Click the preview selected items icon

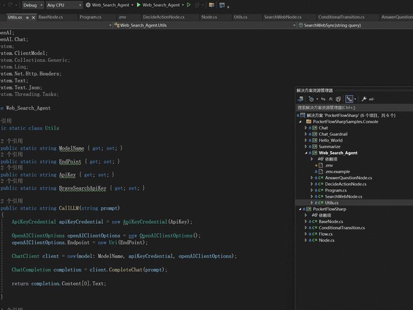pos(371,99)
